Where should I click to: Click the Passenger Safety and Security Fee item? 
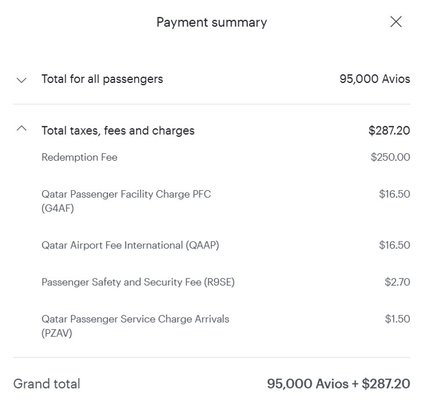click(138, 282)
